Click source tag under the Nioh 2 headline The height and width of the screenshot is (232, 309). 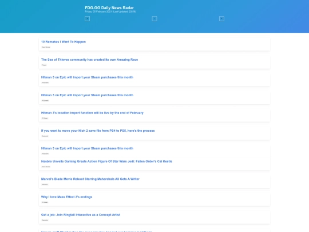click(45, 136)
